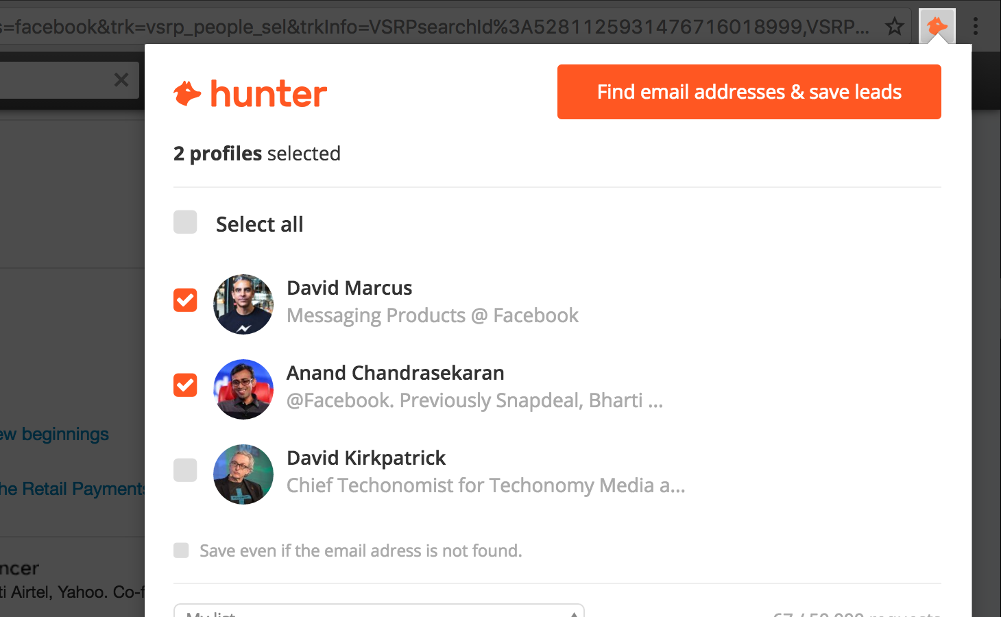Image resolution: width=1001 pixels, height=617 pixels.
Task: Uncheck Anand Chandrasekaran profile checkbox
Action: tap(185, 385)
